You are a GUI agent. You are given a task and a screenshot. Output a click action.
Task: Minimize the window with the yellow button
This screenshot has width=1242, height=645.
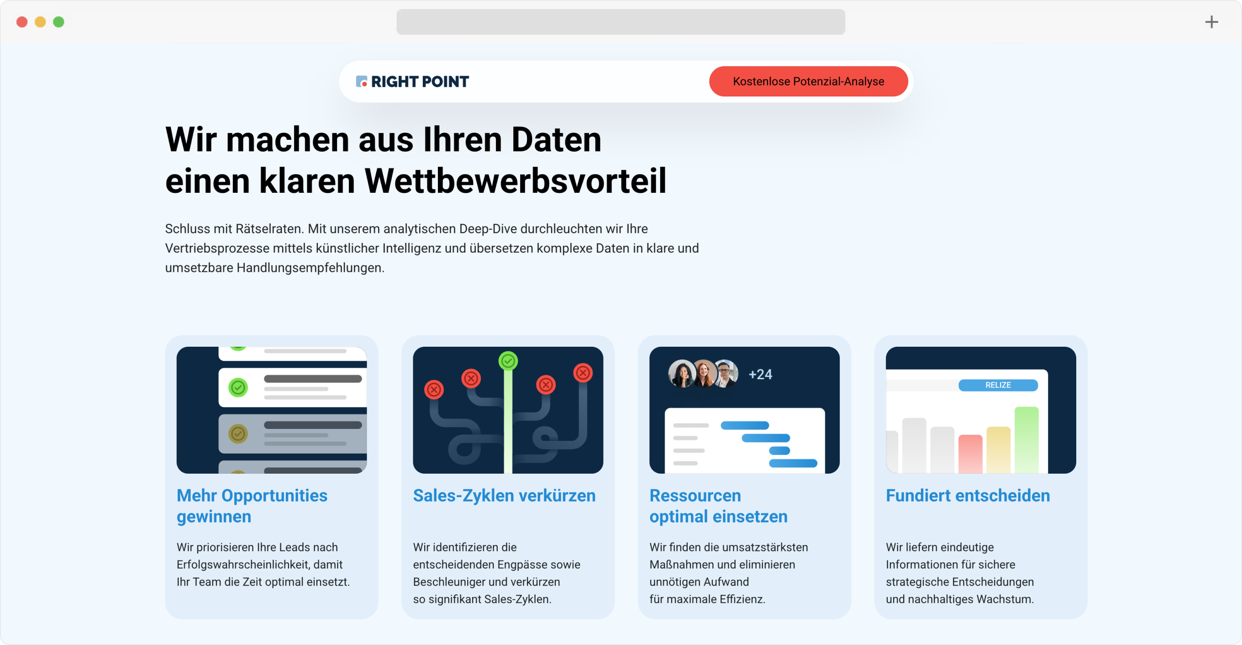pyautogui.click(x=40, y=22)
